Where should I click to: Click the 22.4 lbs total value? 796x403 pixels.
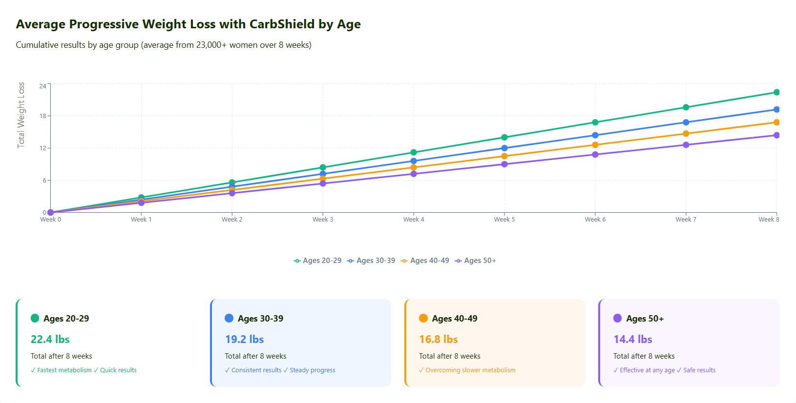(50, 339)
